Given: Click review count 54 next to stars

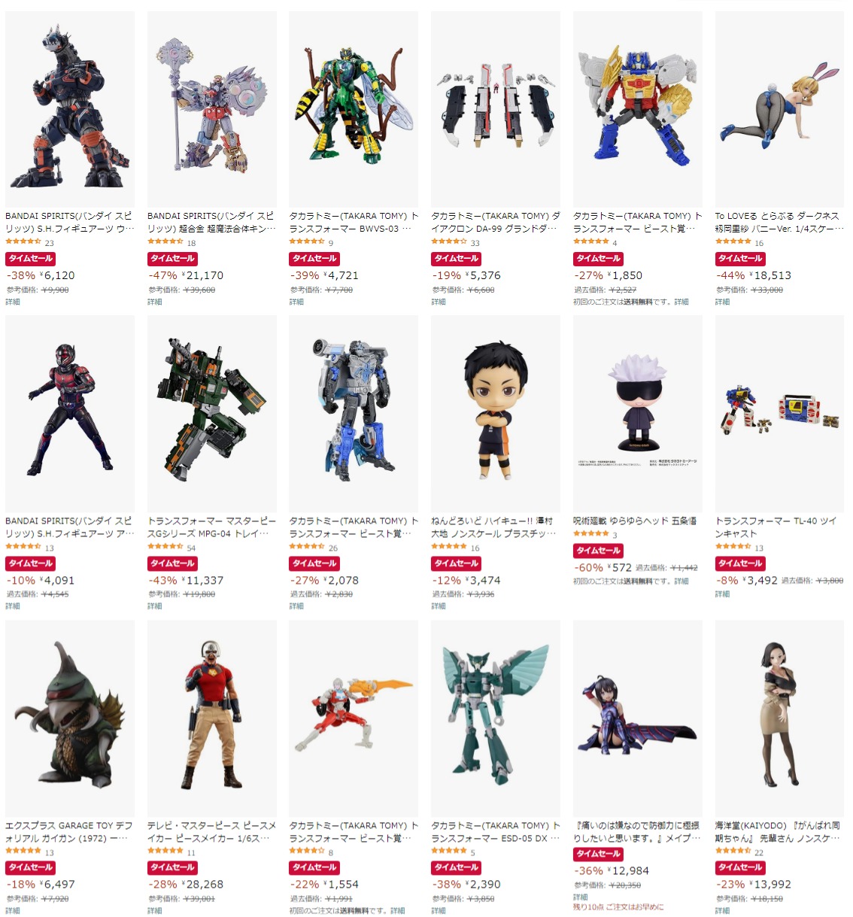Looking at the screenshot, I should [191, 548].
